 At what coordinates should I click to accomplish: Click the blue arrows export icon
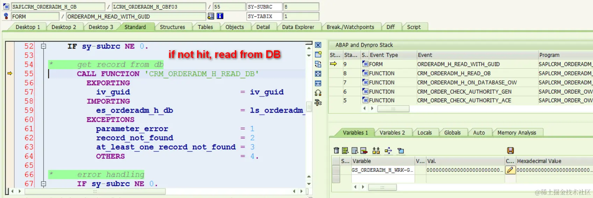click(388, 151)
